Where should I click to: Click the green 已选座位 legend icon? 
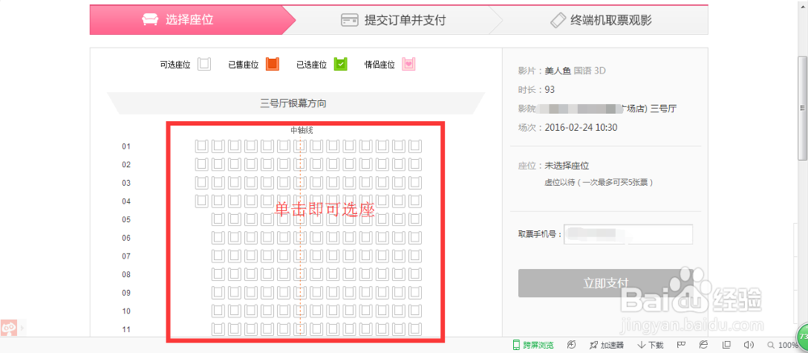click(x=341, y=65)
